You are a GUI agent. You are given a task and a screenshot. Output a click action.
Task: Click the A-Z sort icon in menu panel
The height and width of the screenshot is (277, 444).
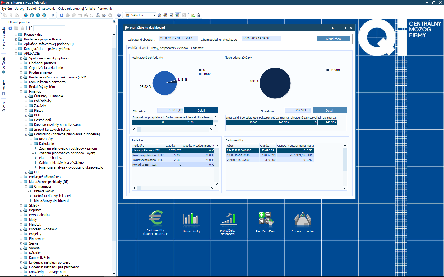point(30,28)
